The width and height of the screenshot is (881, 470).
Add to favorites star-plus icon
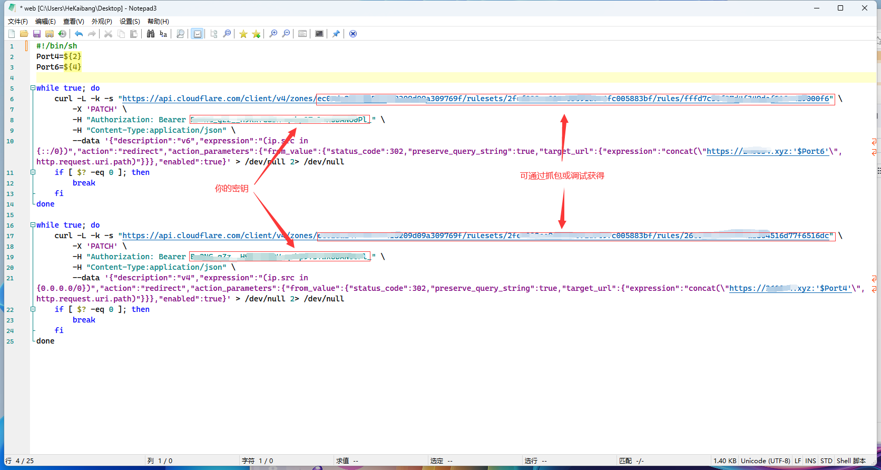[257, 34]
